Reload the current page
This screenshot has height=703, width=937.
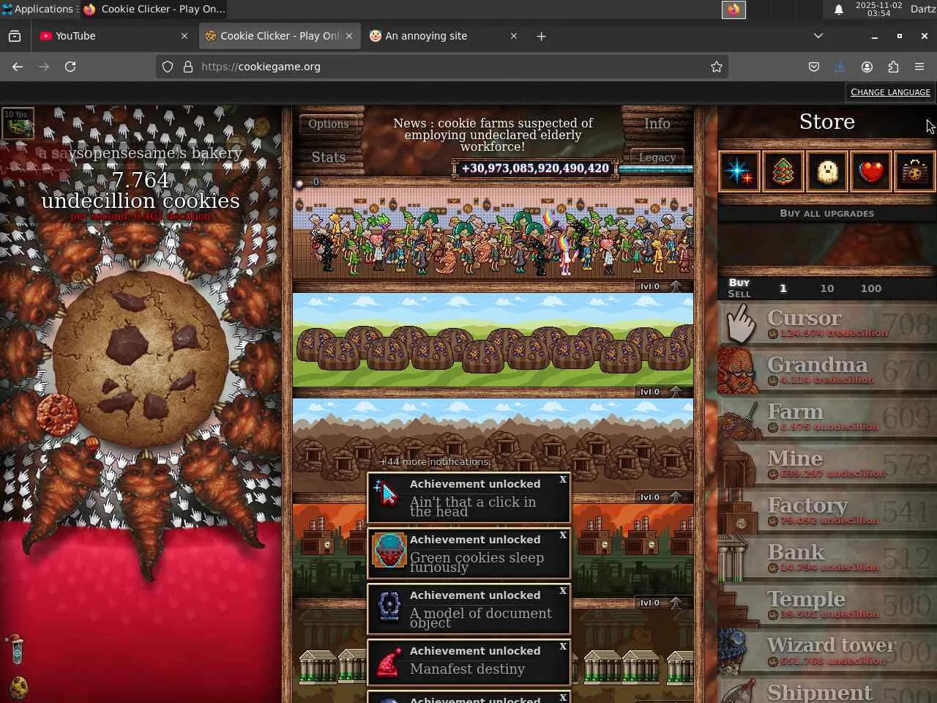70,67
